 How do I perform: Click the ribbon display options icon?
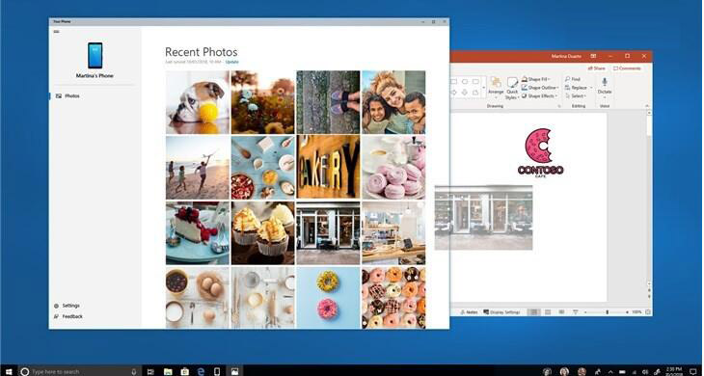593,56
